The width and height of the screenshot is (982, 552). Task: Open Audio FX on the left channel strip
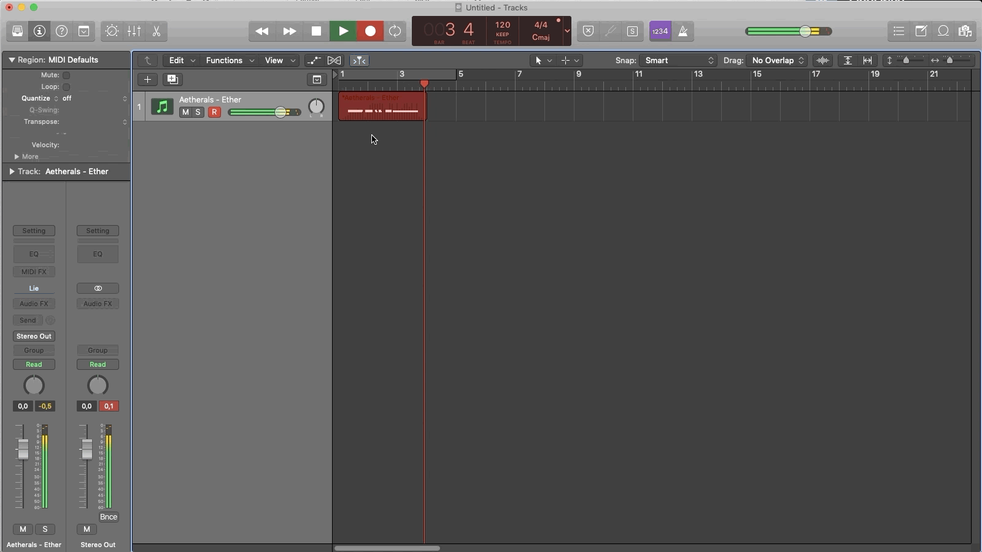coord(34,304)
